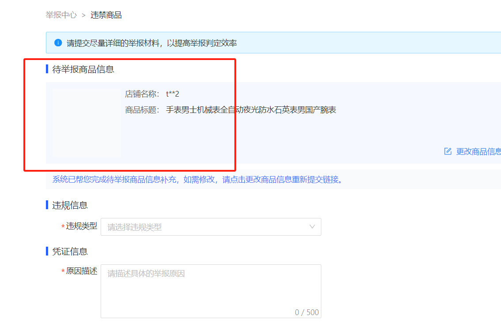This screenshot has height=327, width=501.
Task: Click the breadcrumb separator arrow
Action: 83,15
